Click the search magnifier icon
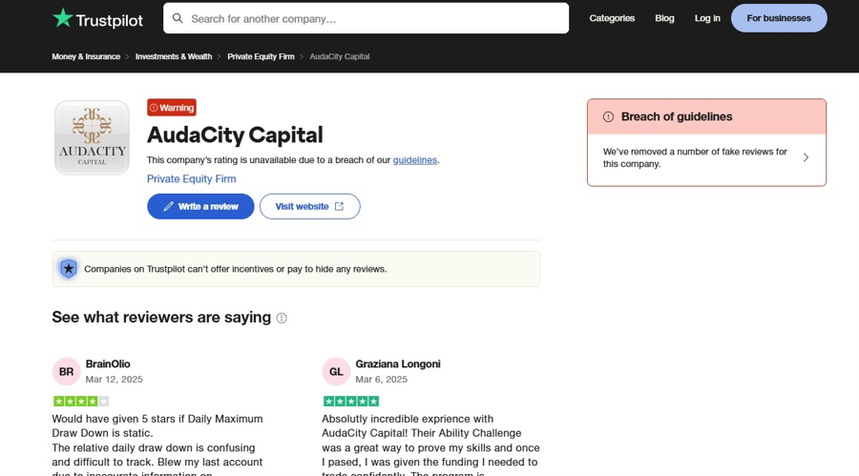The width and height of the screenshot is (859, 476). 178,18
